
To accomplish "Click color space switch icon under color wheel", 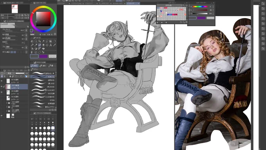I will click(55, 34).
